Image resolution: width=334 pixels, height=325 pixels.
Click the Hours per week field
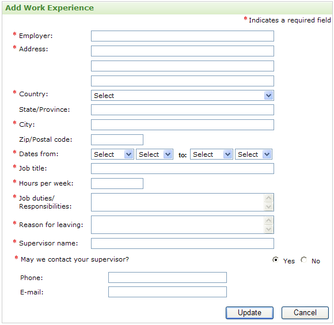pyautogui.click(x=117, y=183)
